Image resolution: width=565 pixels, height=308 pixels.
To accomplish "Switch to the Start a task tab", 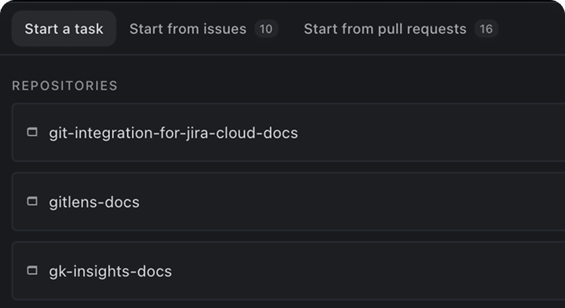I will tap(63, 29).
